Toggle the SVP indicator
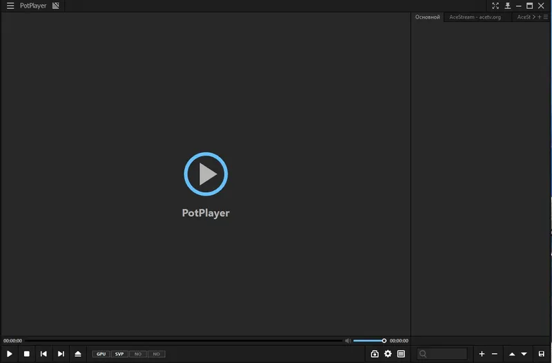552x363 pixels. pyautogui.click(x=119, y=354)
